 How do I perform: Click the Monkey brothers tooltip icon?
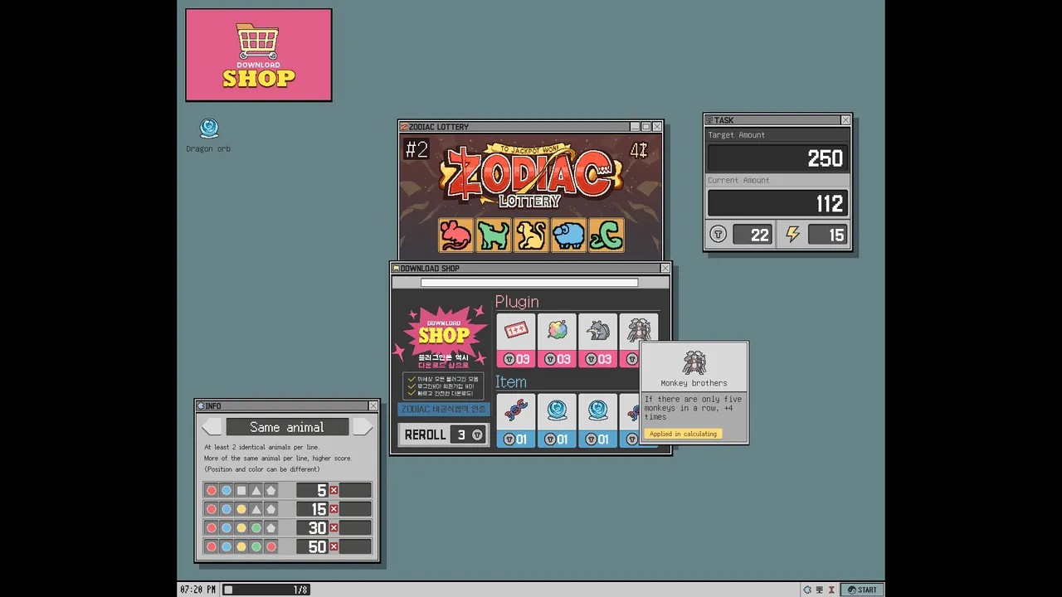[694, 362]
